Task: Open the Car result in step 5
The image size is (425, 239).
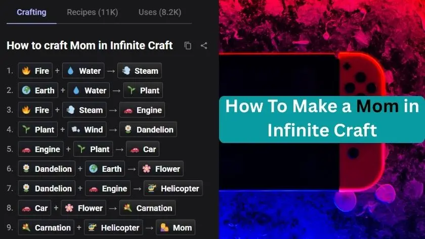Action: point(143,149)
